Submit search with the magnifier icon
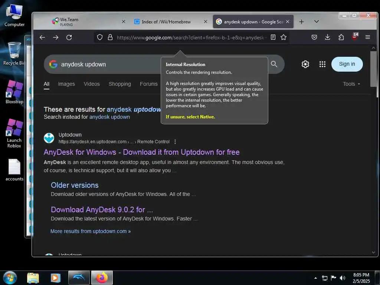Image resolution: width=380 pixels, height=285 pixels. (274, 64)
